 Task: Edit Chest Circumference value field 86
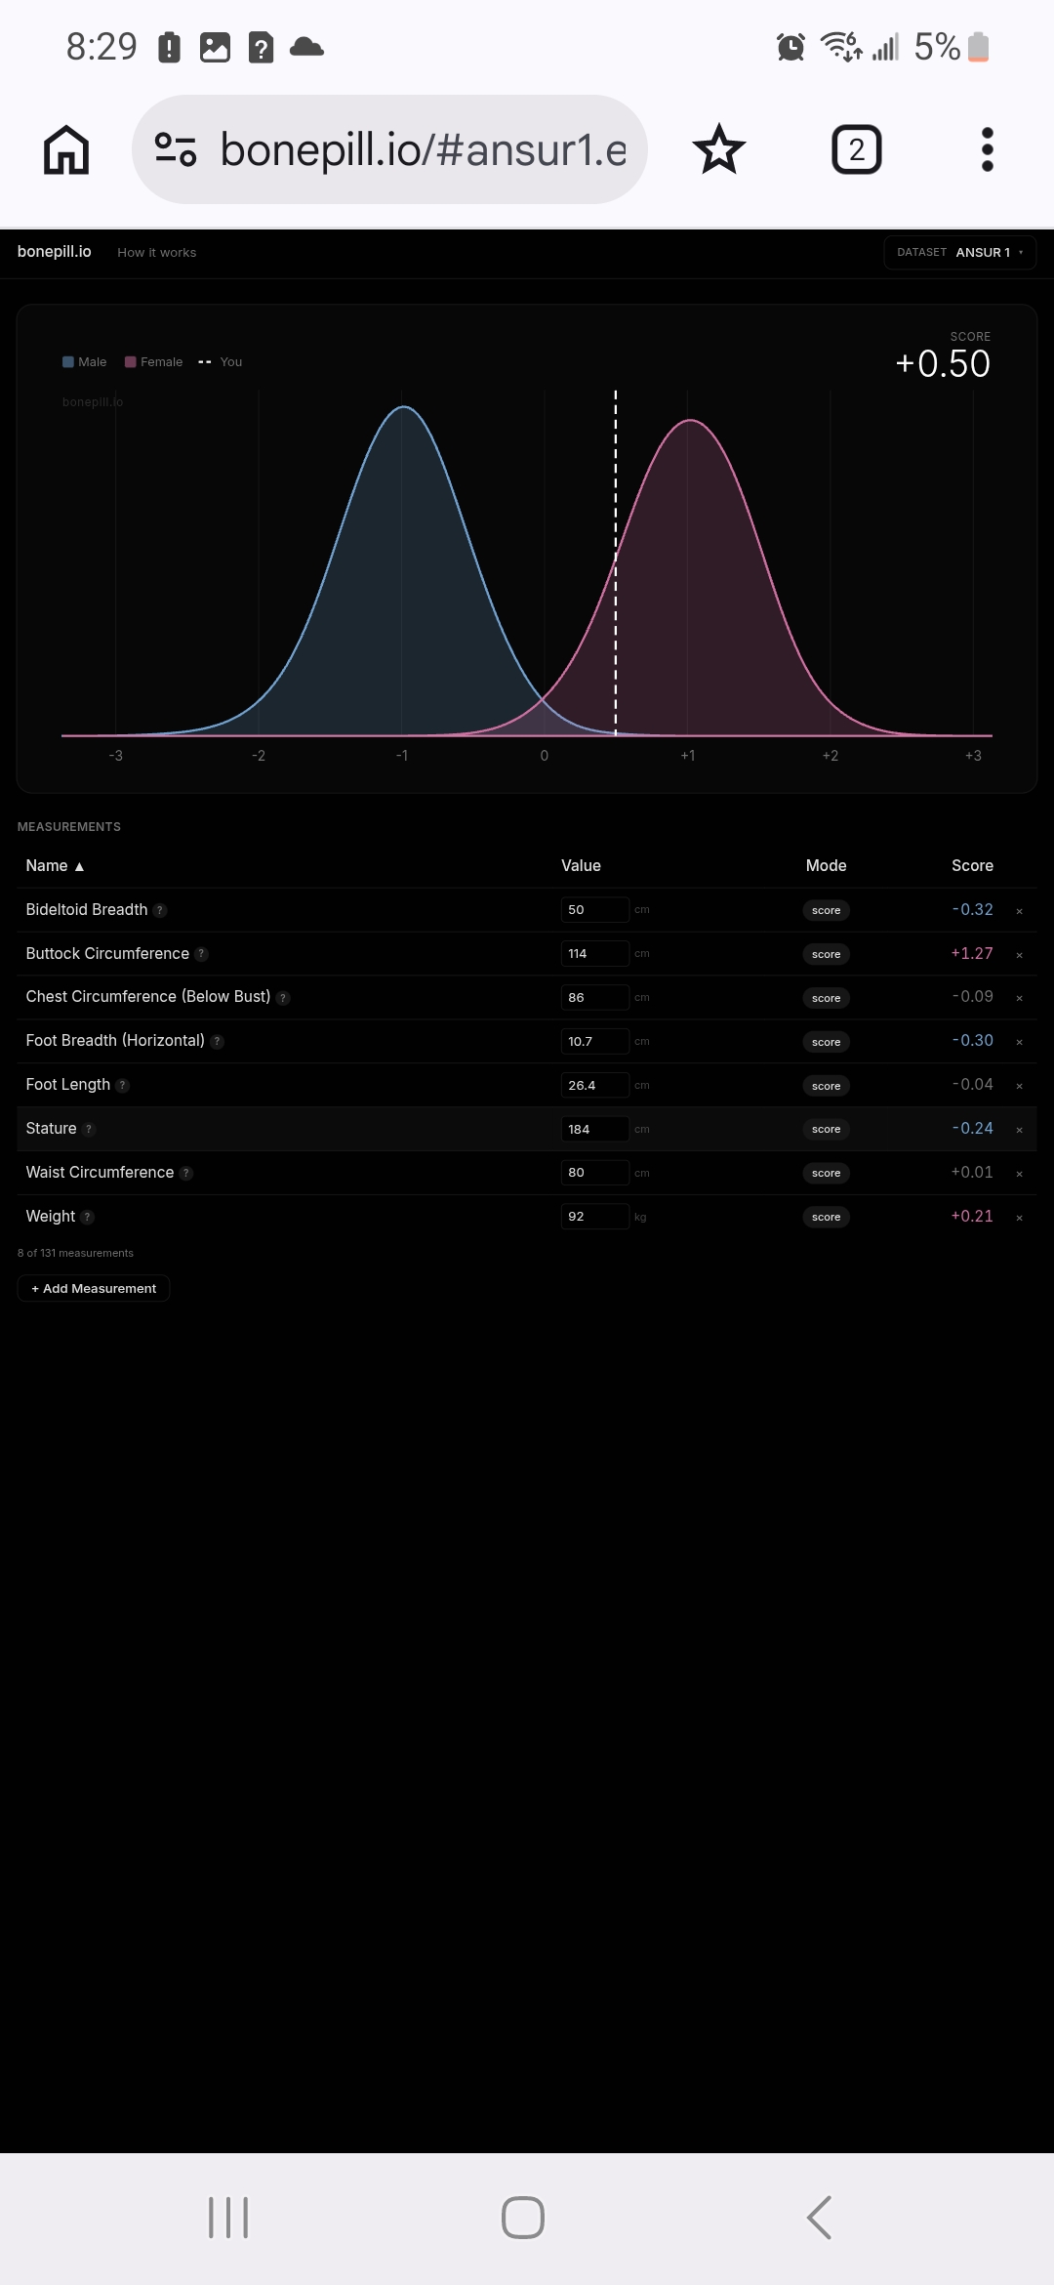[595, 998]
